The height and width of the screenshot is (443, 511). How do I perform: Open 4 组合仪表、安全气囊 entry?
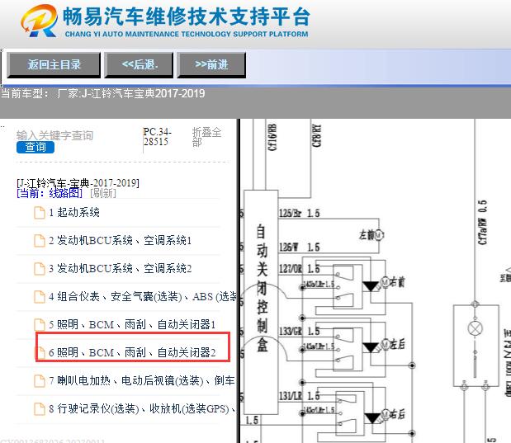(x=143, y=297)
